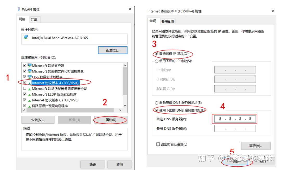
Task: Click the WLAN 属性 title bar icon
Action: click(19, 9)
